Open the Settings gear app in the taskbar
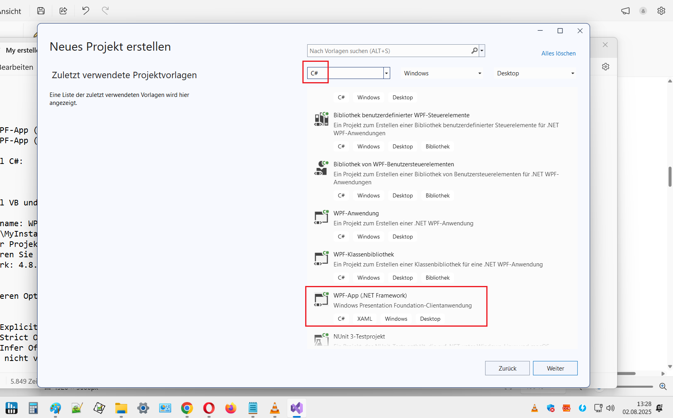Screen dimensions: 673x418 click(x=143, y=408)
